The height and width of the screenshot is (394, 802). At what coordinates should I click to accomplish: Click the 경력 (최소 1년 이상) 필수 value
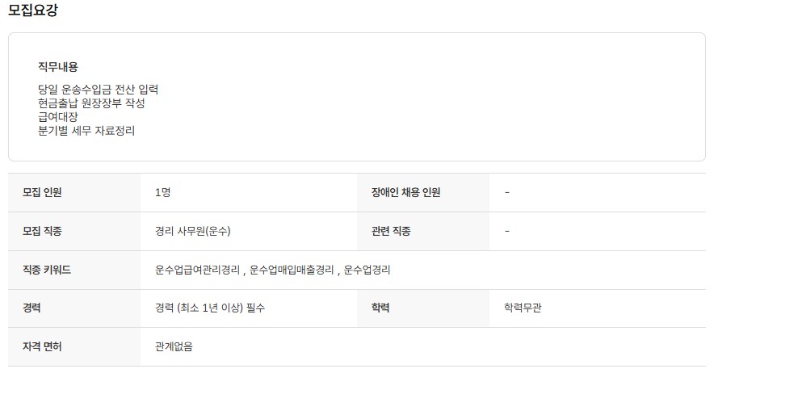(210, 308)
